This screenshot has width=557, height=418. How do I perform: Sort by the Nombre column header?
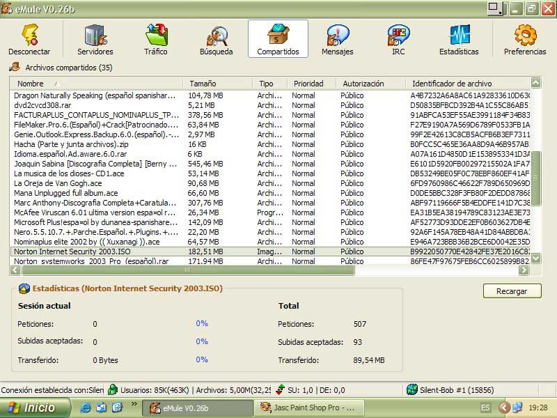pyautogui.click(x=96, y=84)
